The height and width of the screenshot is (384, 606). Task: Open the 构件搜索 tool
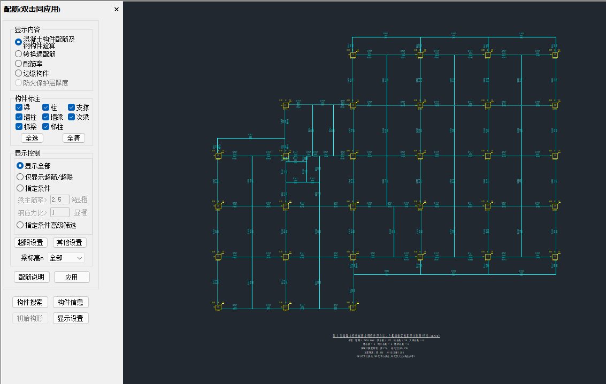pos(30,302)
